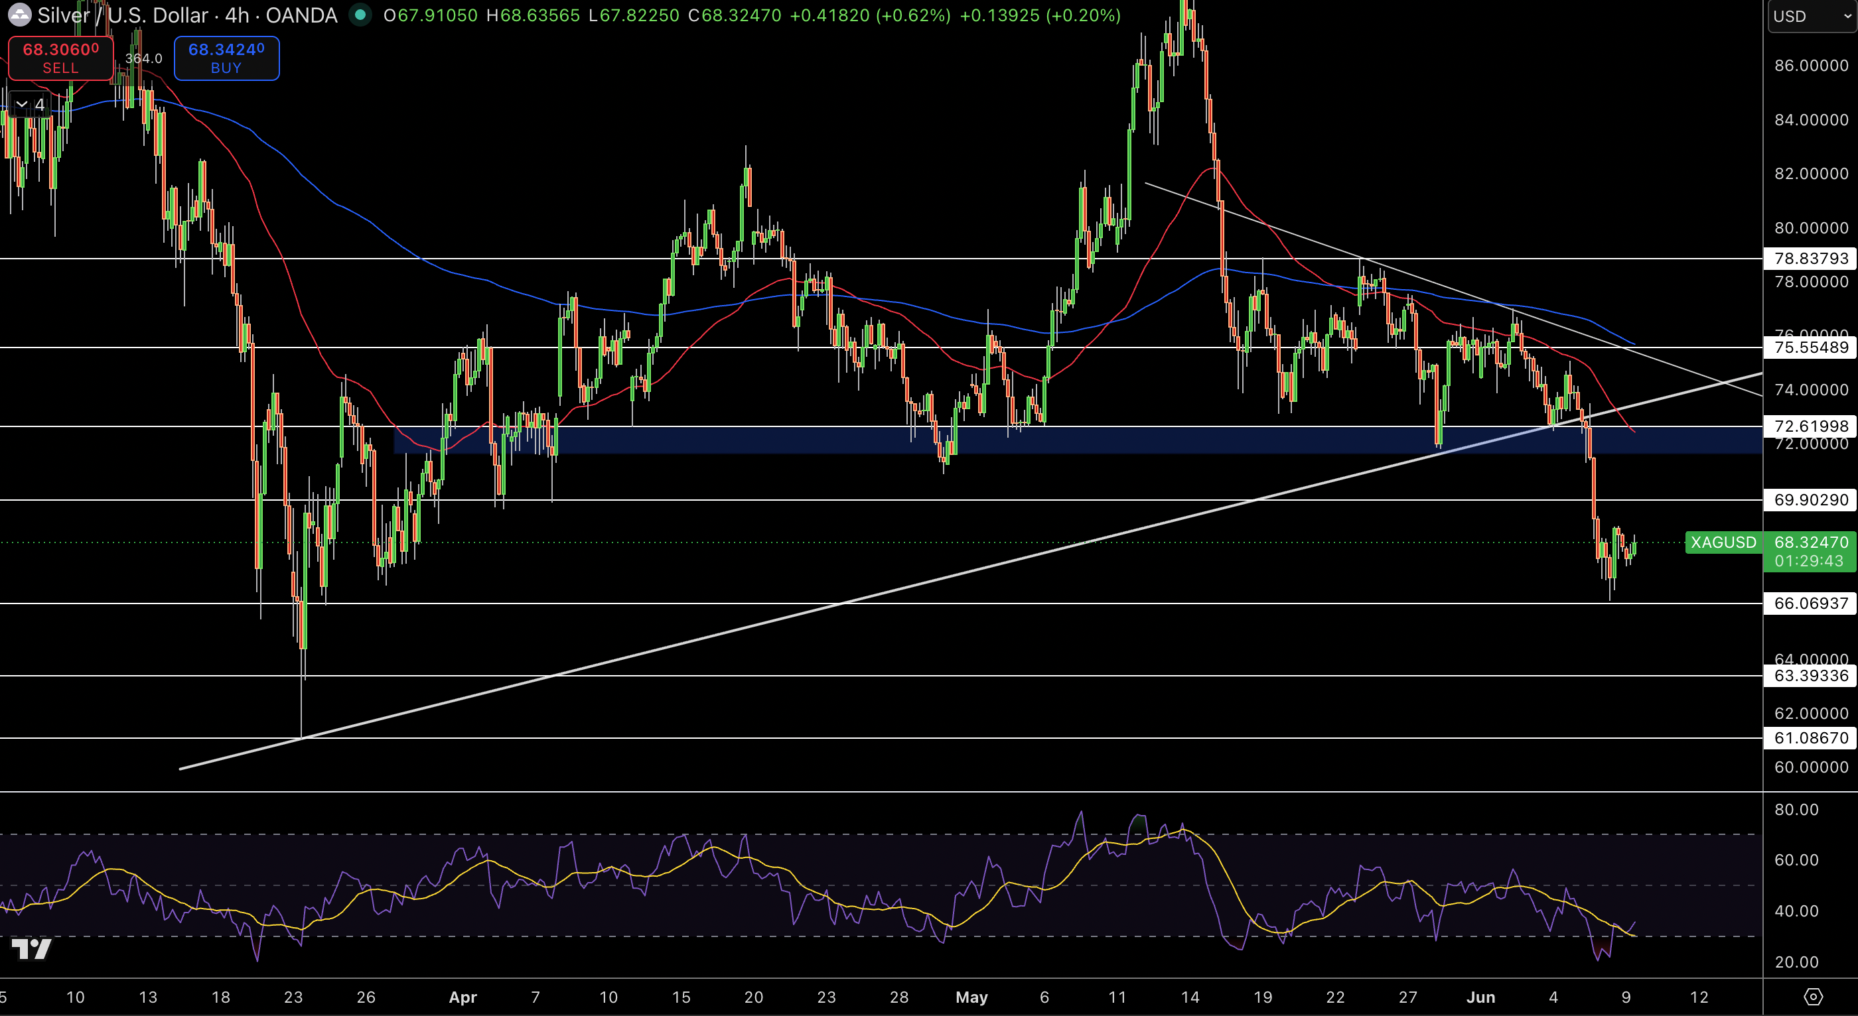Click the blue BUY 68.34240 button

coord(226,58)
